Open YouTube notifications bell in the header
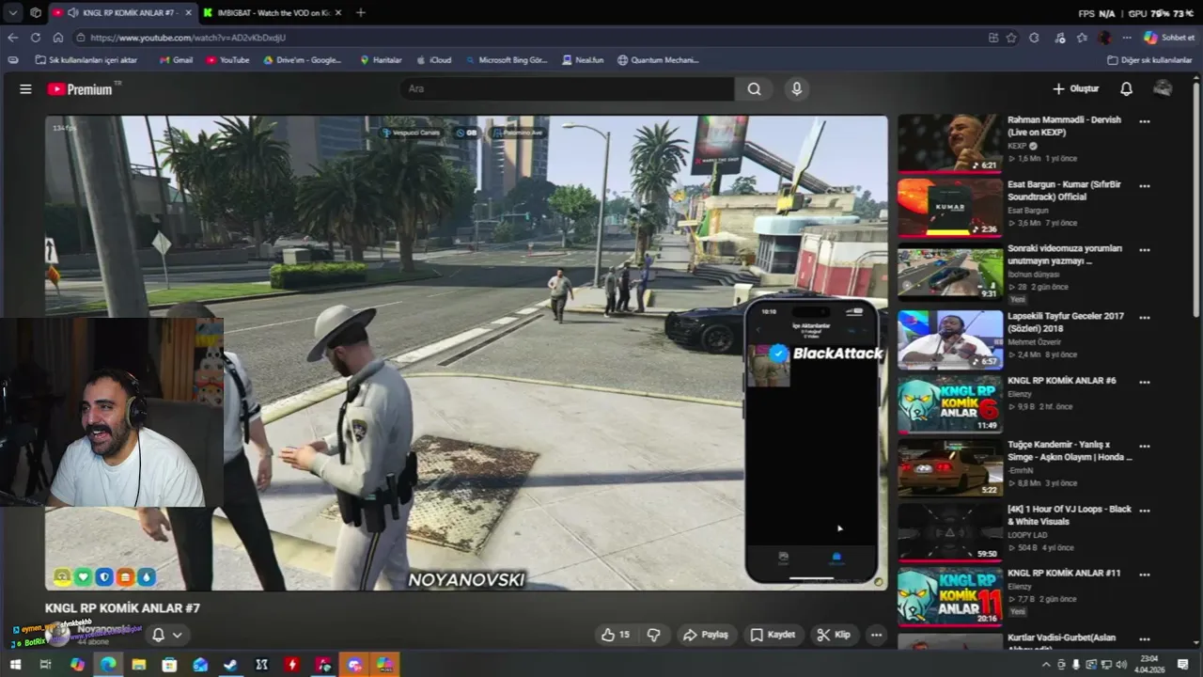 (1126, 89)
